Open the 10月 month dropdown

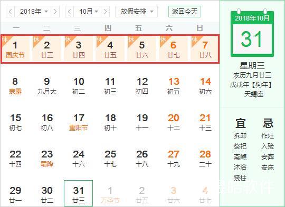point(87,12)
